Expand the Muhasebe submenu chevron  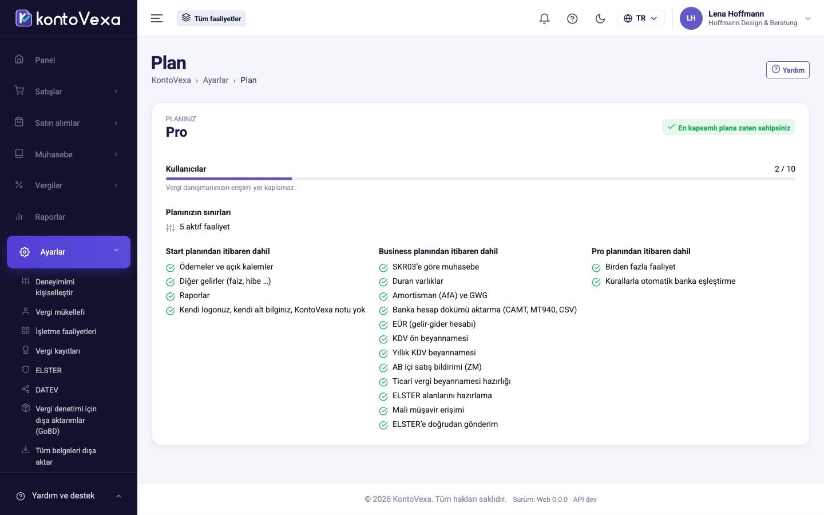(116, 154)
